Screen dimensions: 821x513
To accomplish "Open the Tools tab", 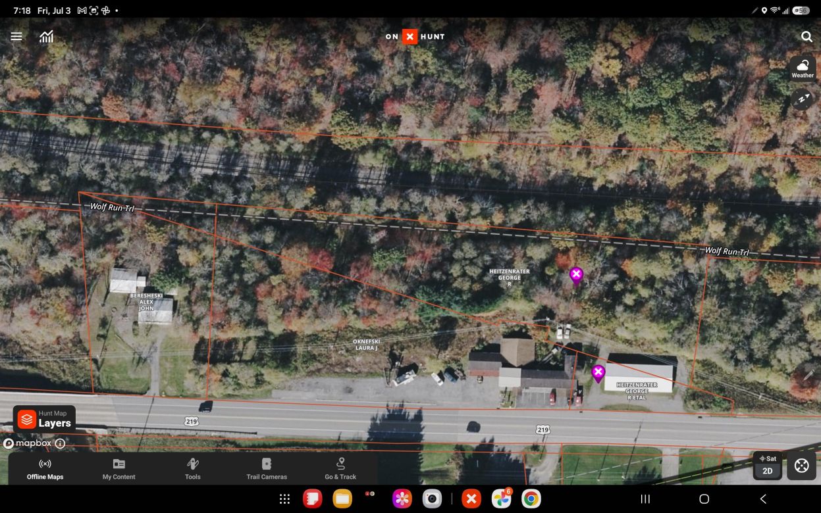I will (193, 469).
